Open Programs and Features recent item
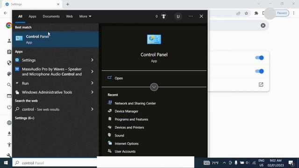The height and width of the screenshot is (168, 299). pyautogui.click(x=131, y=119)
